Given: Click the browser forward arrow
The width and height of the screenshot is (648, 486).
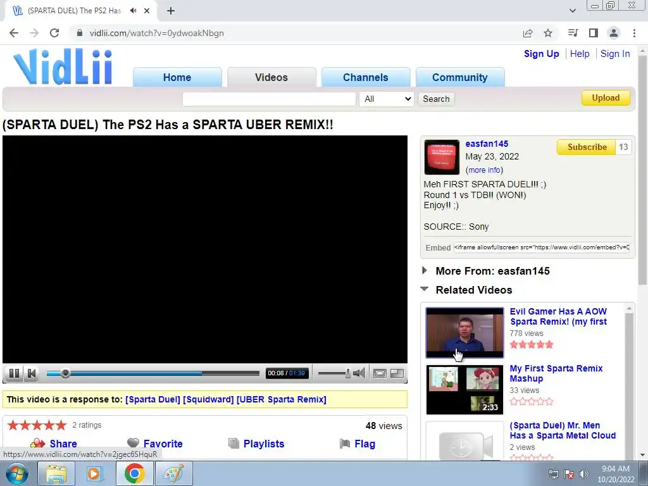Looking at the screenshot, I should tap(34, 33).
